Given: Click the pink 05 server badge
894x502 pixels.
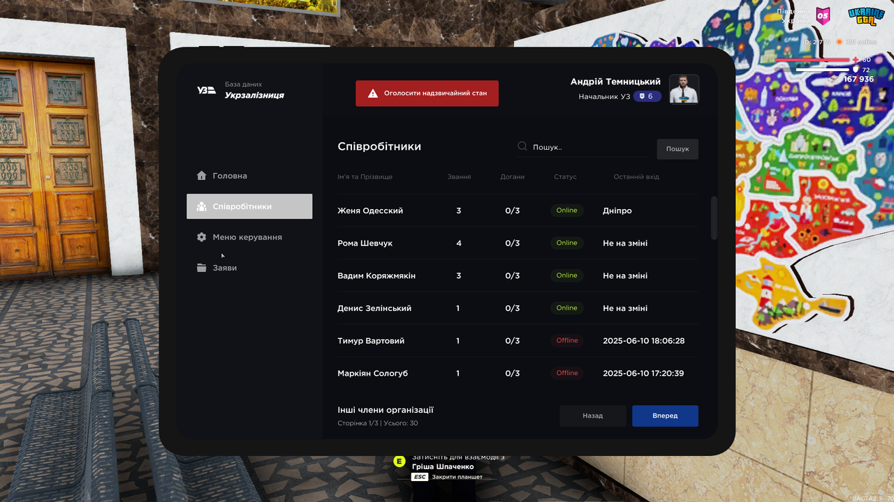Looking at the screenshot, I should pos(823,15).
